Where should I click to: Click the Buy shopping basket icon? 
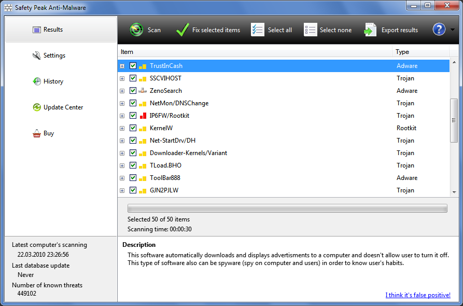(x=37, y=133)
